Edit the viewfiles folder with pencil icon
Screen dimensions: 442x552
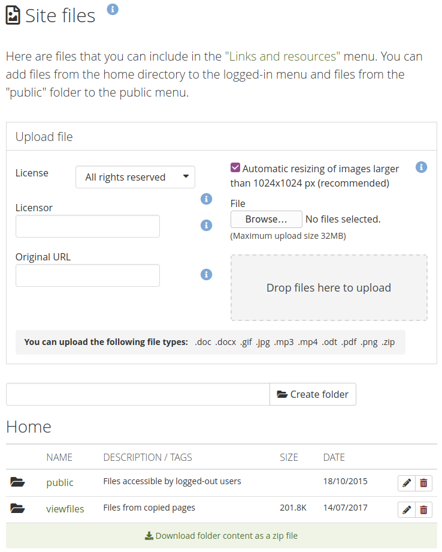click(406, 510)
